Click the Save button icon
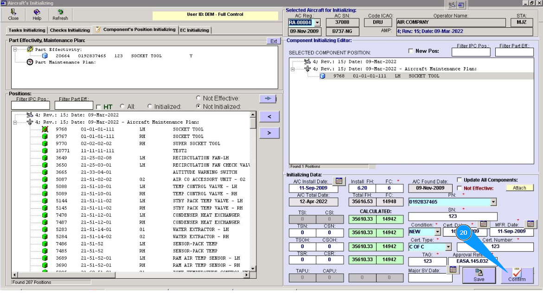 click(x=479, y=273)
